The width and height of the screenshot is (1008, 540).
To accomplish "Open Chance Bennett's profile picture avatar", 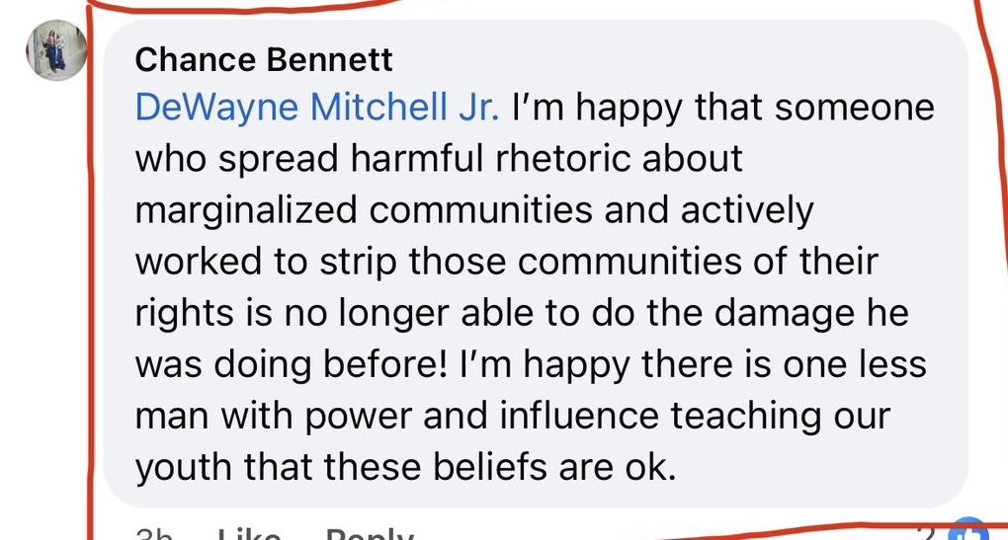I will (56, 50).
